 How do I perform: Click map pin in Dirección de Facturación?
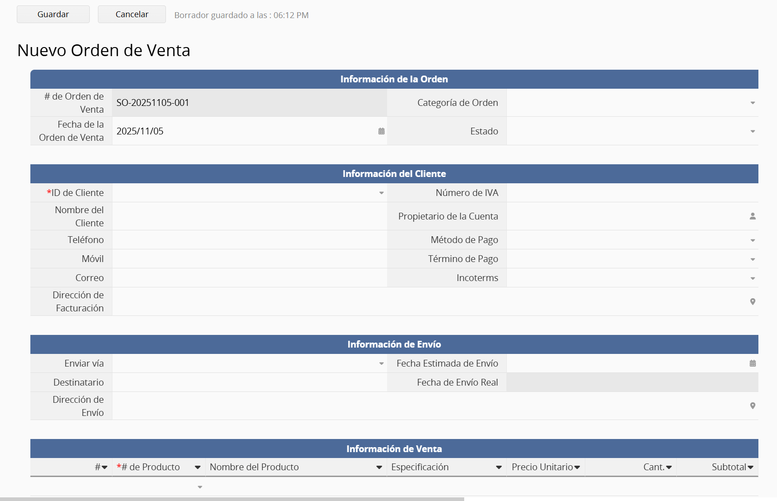click(753, 302)
